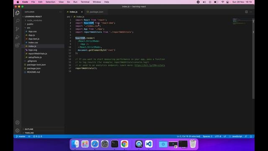Open editor More Actions ellipsis
Screen dimensions: 268x151
(251, 12)
